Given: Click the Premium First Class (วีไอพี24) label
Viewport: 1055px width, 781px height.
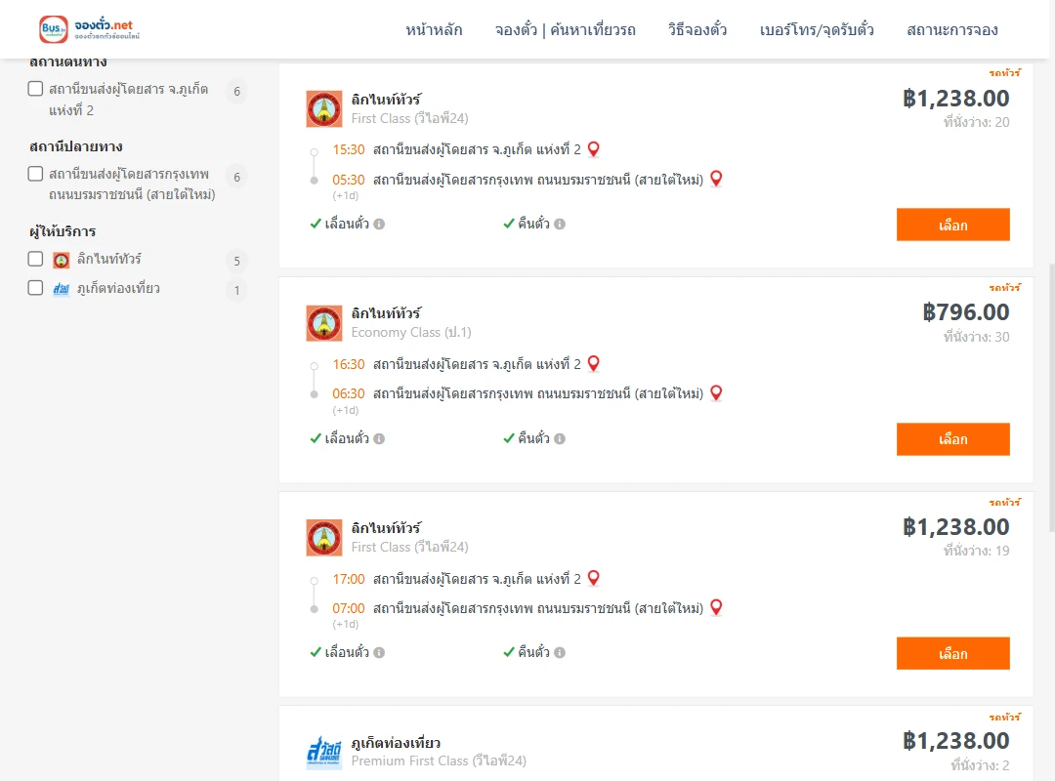Looking at the screenshot, I should [x=439, y=760].
